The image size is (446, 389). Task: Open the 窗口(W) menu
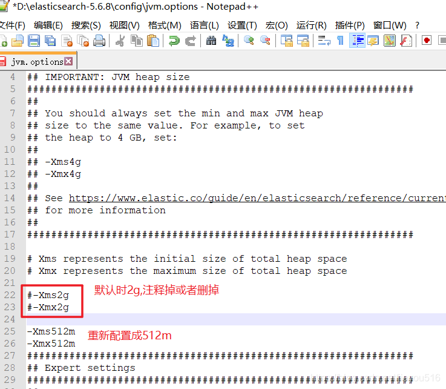point(390,25)
